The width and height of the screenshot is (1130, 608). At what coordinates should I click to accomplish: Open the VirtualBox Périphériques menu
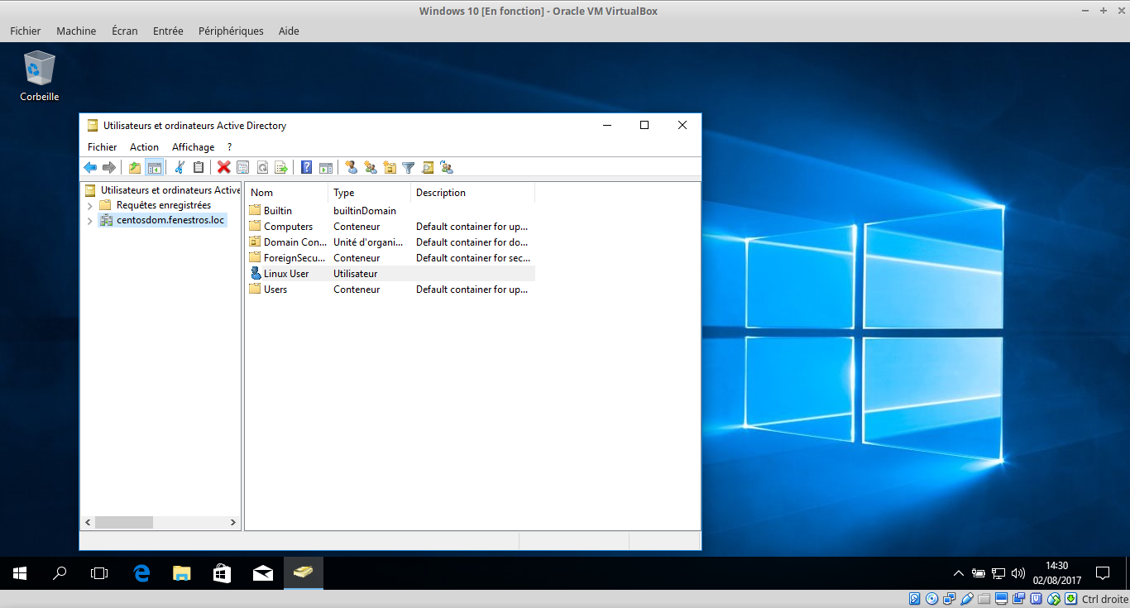(231, 31)
